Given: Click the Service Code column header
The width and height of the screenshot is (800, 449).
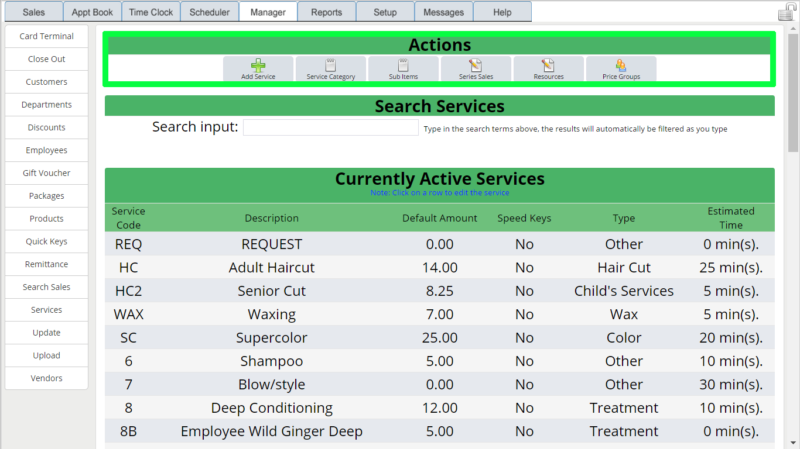Looking at the screenshot, I should 128,218.
